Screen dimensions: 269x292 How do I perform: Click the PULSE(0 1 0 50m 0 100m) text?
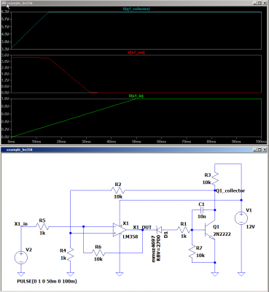click(x=47, y=281)
